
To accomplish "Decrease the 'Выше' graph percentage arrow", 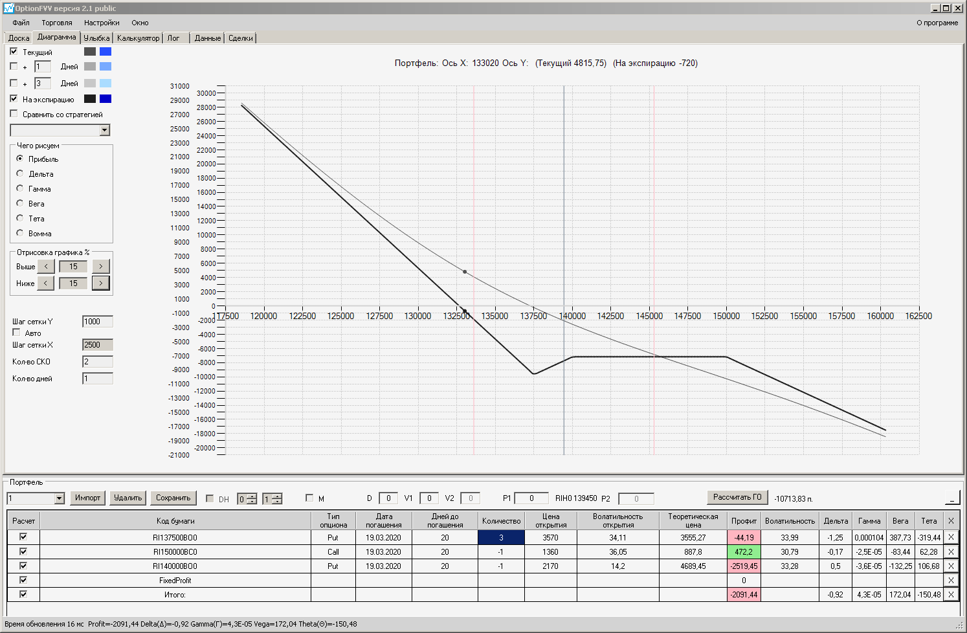I will pos(46,266).
